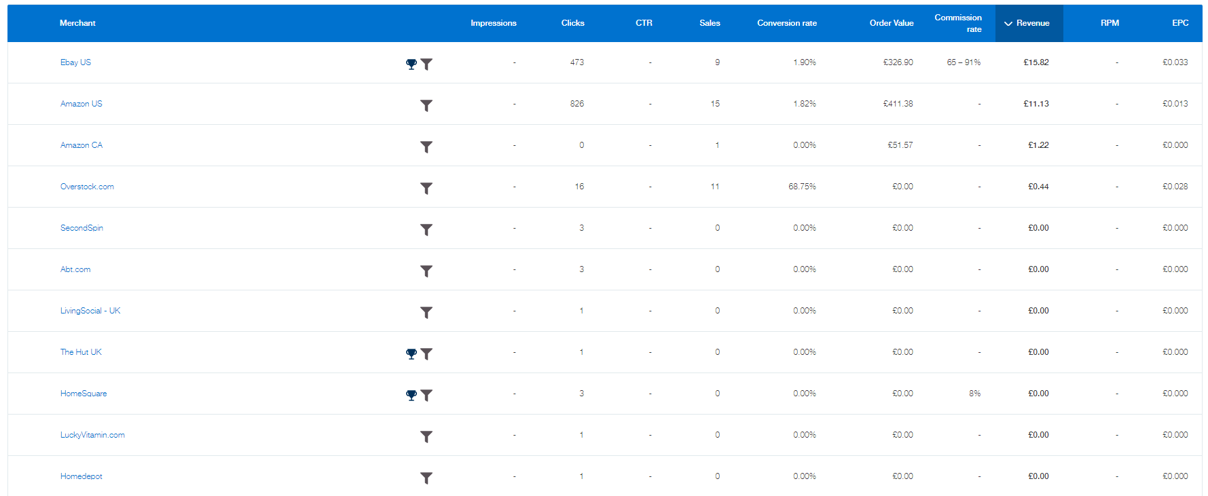Sort by the EPC column header
Viewport: 1208px width, 496px height.
pos(1179,23)
